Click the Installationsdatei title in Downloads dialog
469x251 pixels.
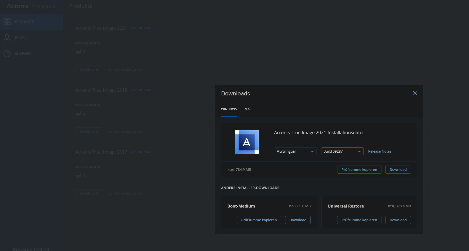(x=319, y=133)
